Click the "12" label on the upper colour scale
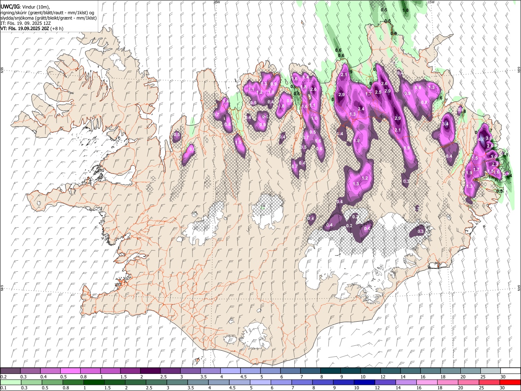 tap(383, 377)
